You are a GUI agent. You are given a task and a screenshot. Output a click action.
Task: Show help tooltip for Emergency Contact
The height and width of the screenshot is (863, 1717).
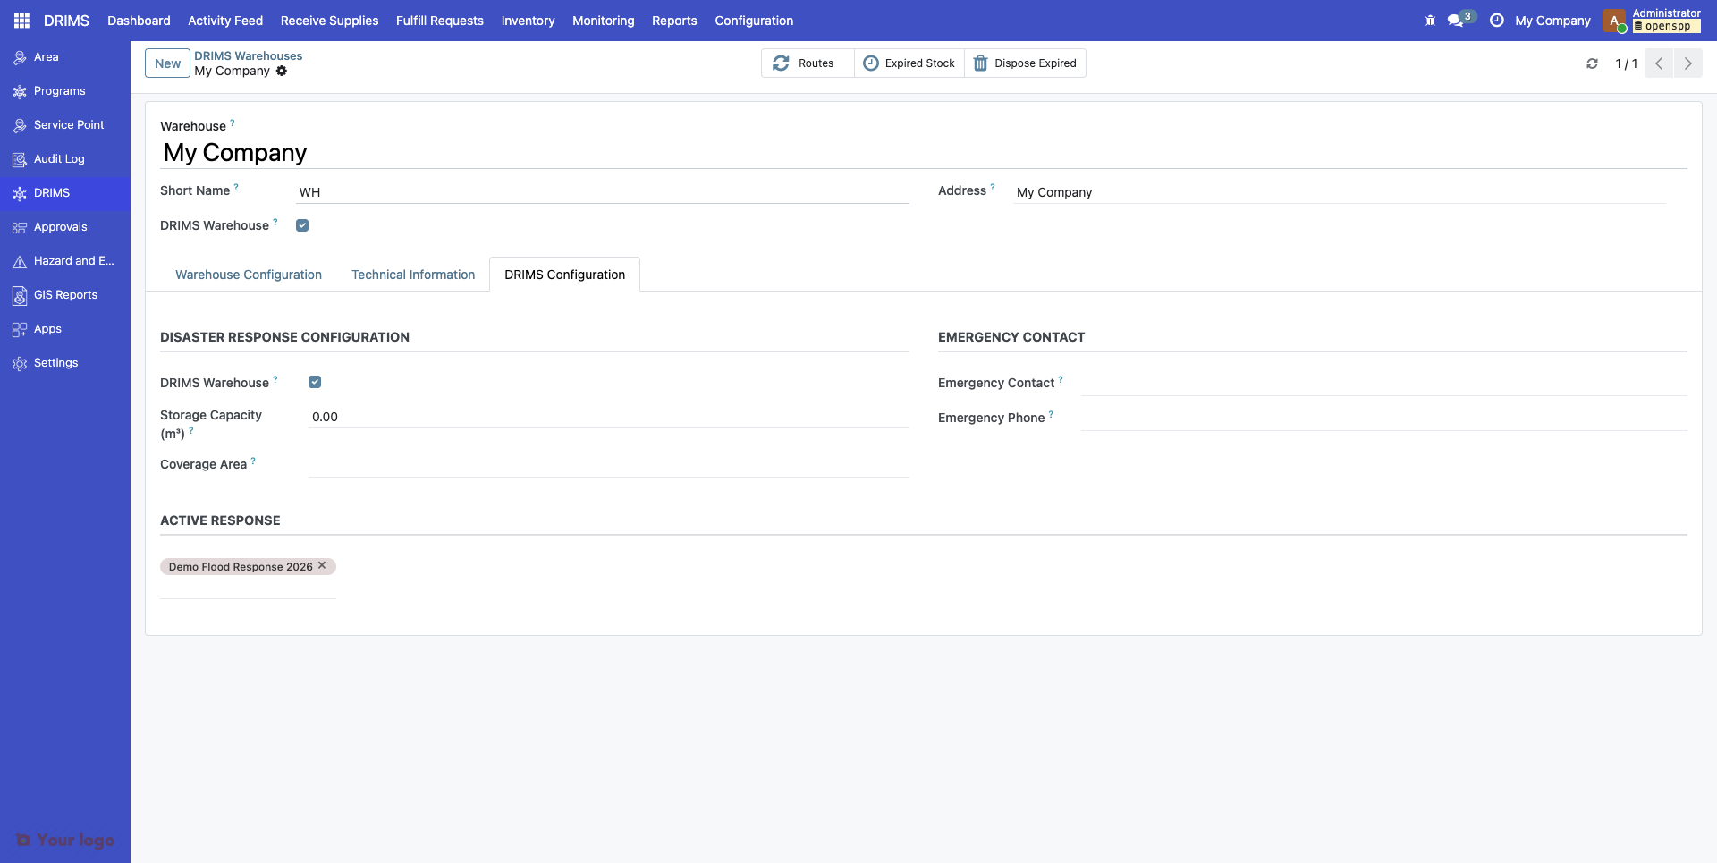(x=1061, y=379)
